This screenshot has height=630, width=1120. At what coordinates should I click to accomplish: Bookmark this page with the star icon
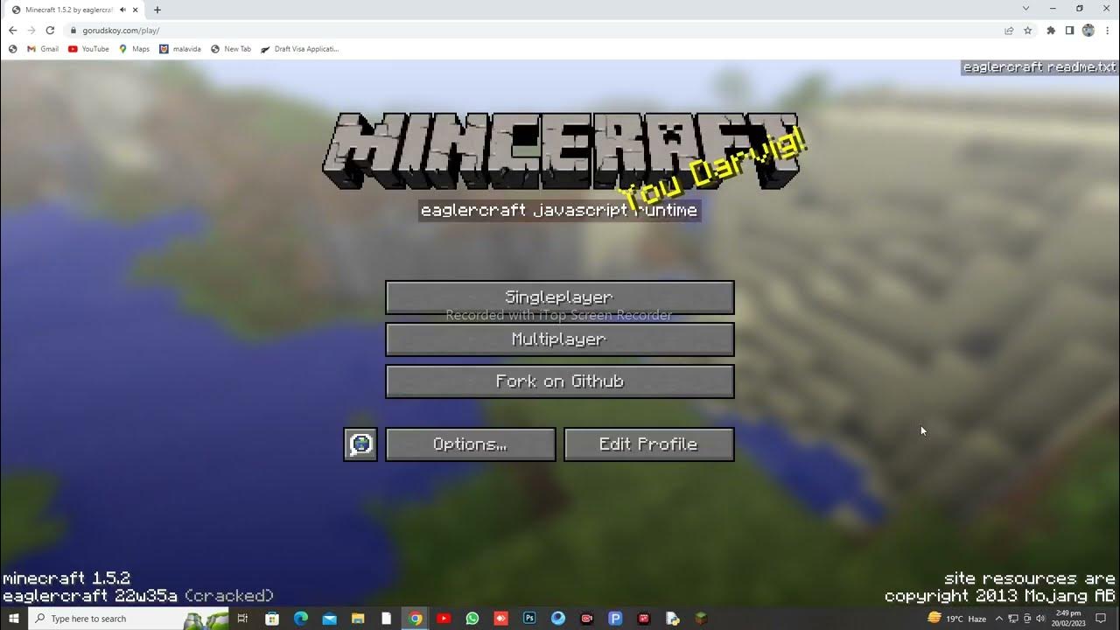pyautogui.click(x=1028, y=30)
